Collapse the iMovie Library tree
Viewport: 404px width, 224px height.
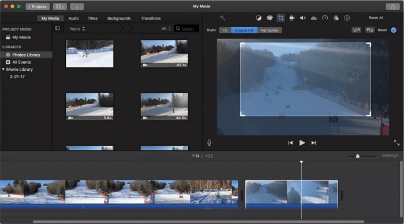pos(3,69)
